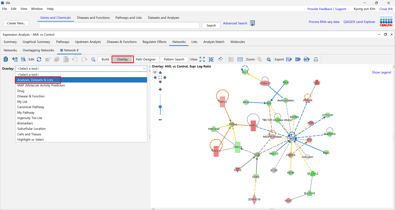Pan network up with the up arrow
395x210 pixels.
(x=160, y=73)
